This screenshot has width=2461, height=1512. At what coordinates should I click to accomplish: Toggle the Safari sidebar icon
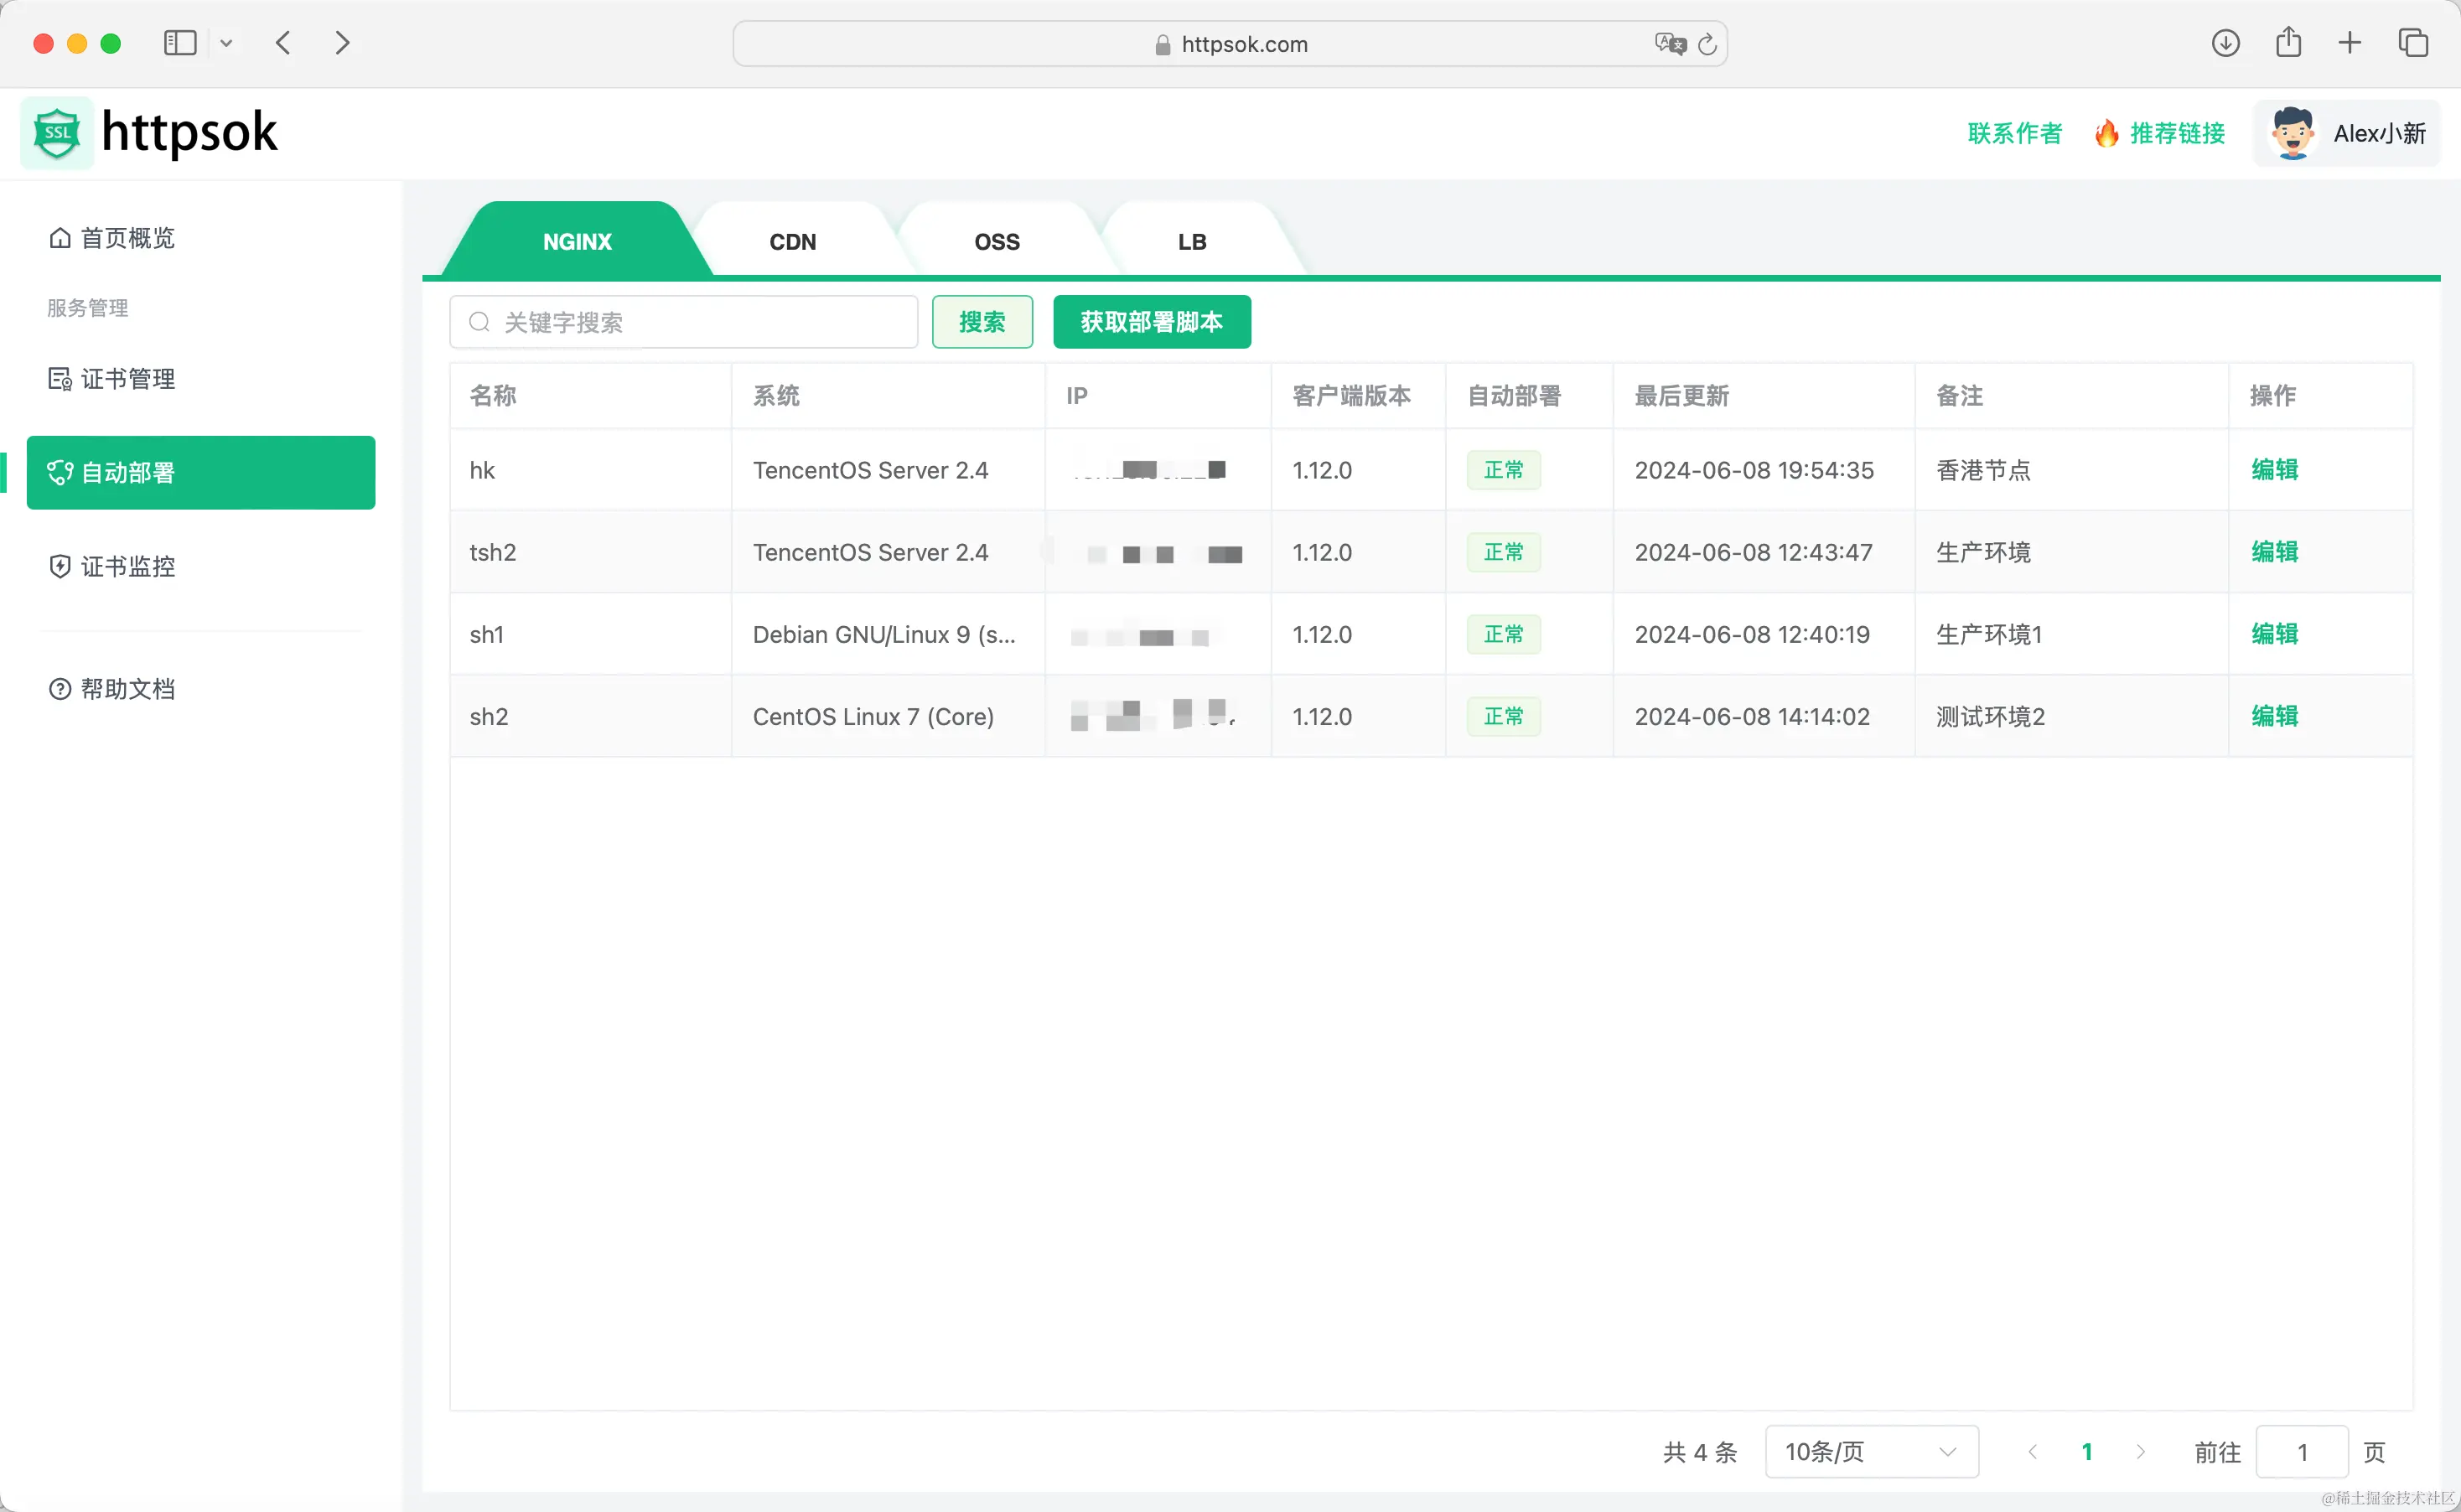pyautogui.click(x=180, y=43)
